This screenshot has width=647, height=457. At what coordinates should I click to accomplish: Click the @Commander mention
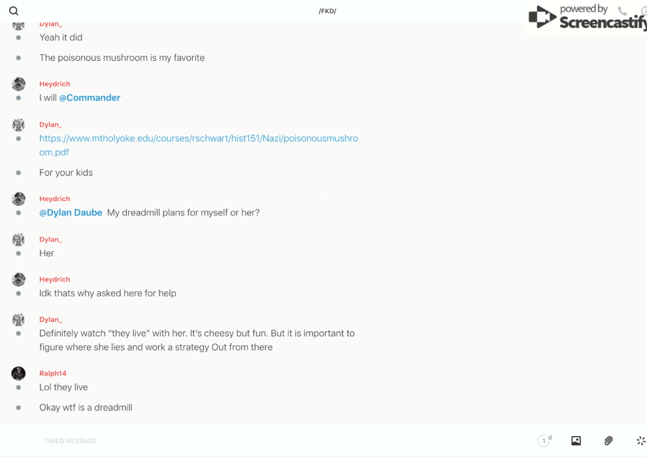90,98
